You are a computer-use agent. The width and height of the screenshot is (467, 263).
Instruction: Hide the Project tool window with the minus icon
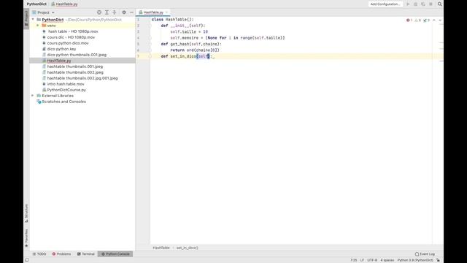(131, 12)
